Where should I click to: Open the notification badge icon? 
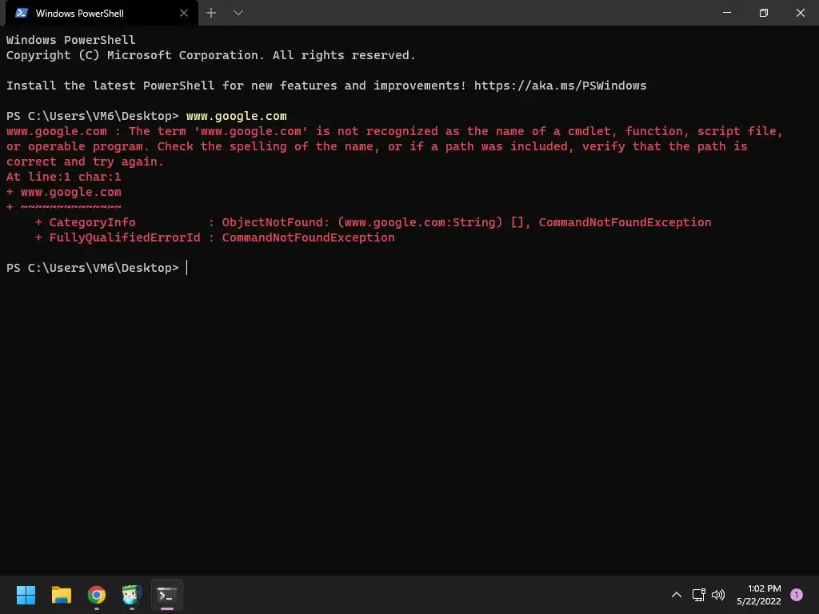(796, 595)
